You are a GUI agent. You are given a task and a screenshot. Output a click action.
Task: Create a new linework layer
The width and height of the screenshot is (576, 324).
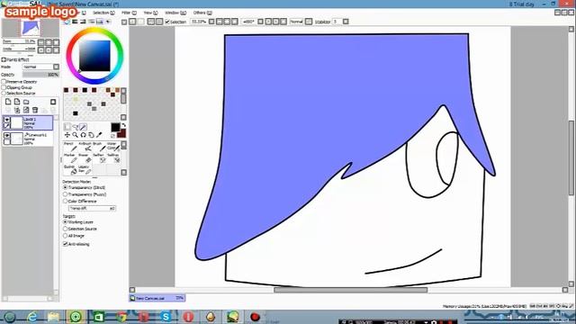tap(17, 102)
